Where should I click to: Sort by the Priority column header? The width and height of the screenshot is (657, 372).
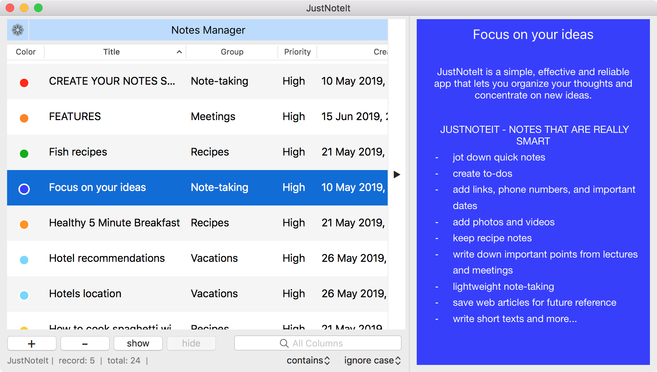tap(297, 52)
